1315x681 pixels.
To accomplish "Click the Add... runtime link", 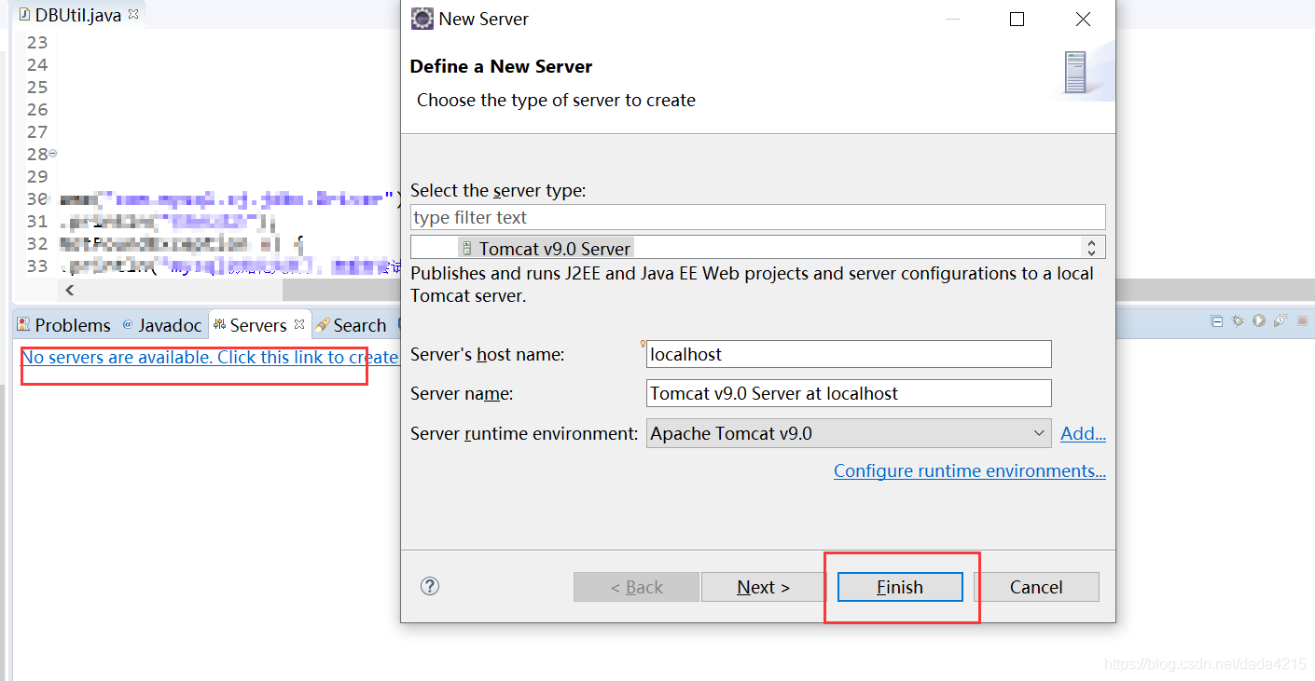I will pyautogui.click(x=1083, y=433).
